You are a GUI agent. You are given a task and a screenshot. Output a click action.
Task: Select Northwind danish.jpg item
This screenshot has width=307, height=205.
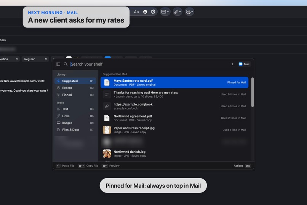click(174, 153)
